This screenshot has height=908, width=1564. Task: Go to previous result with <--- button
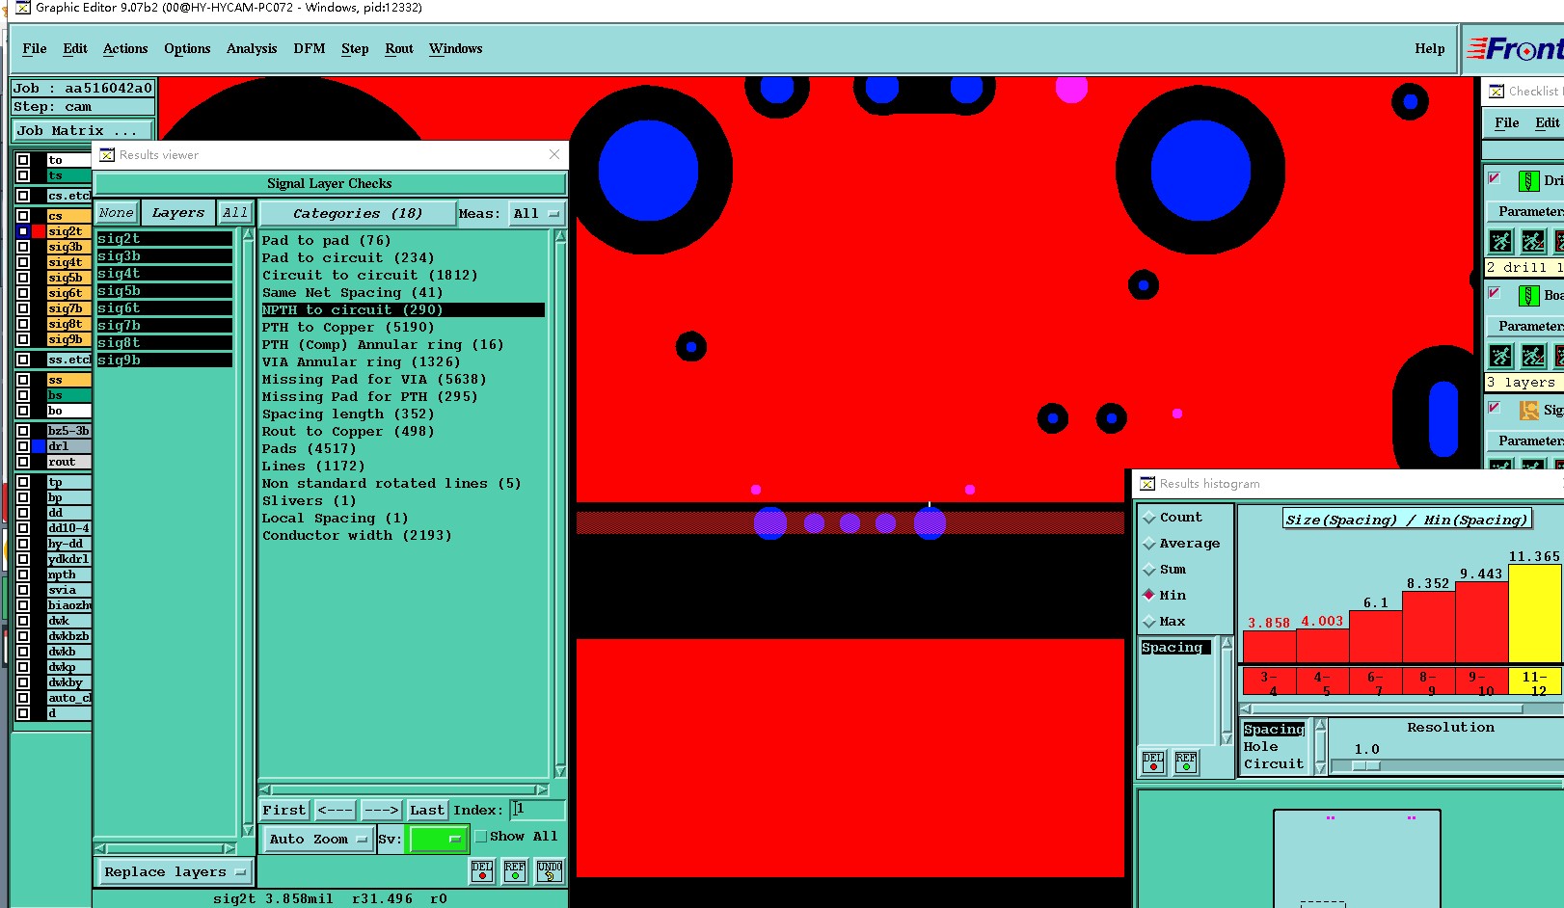pyautogui.click(x=335, y=811)
